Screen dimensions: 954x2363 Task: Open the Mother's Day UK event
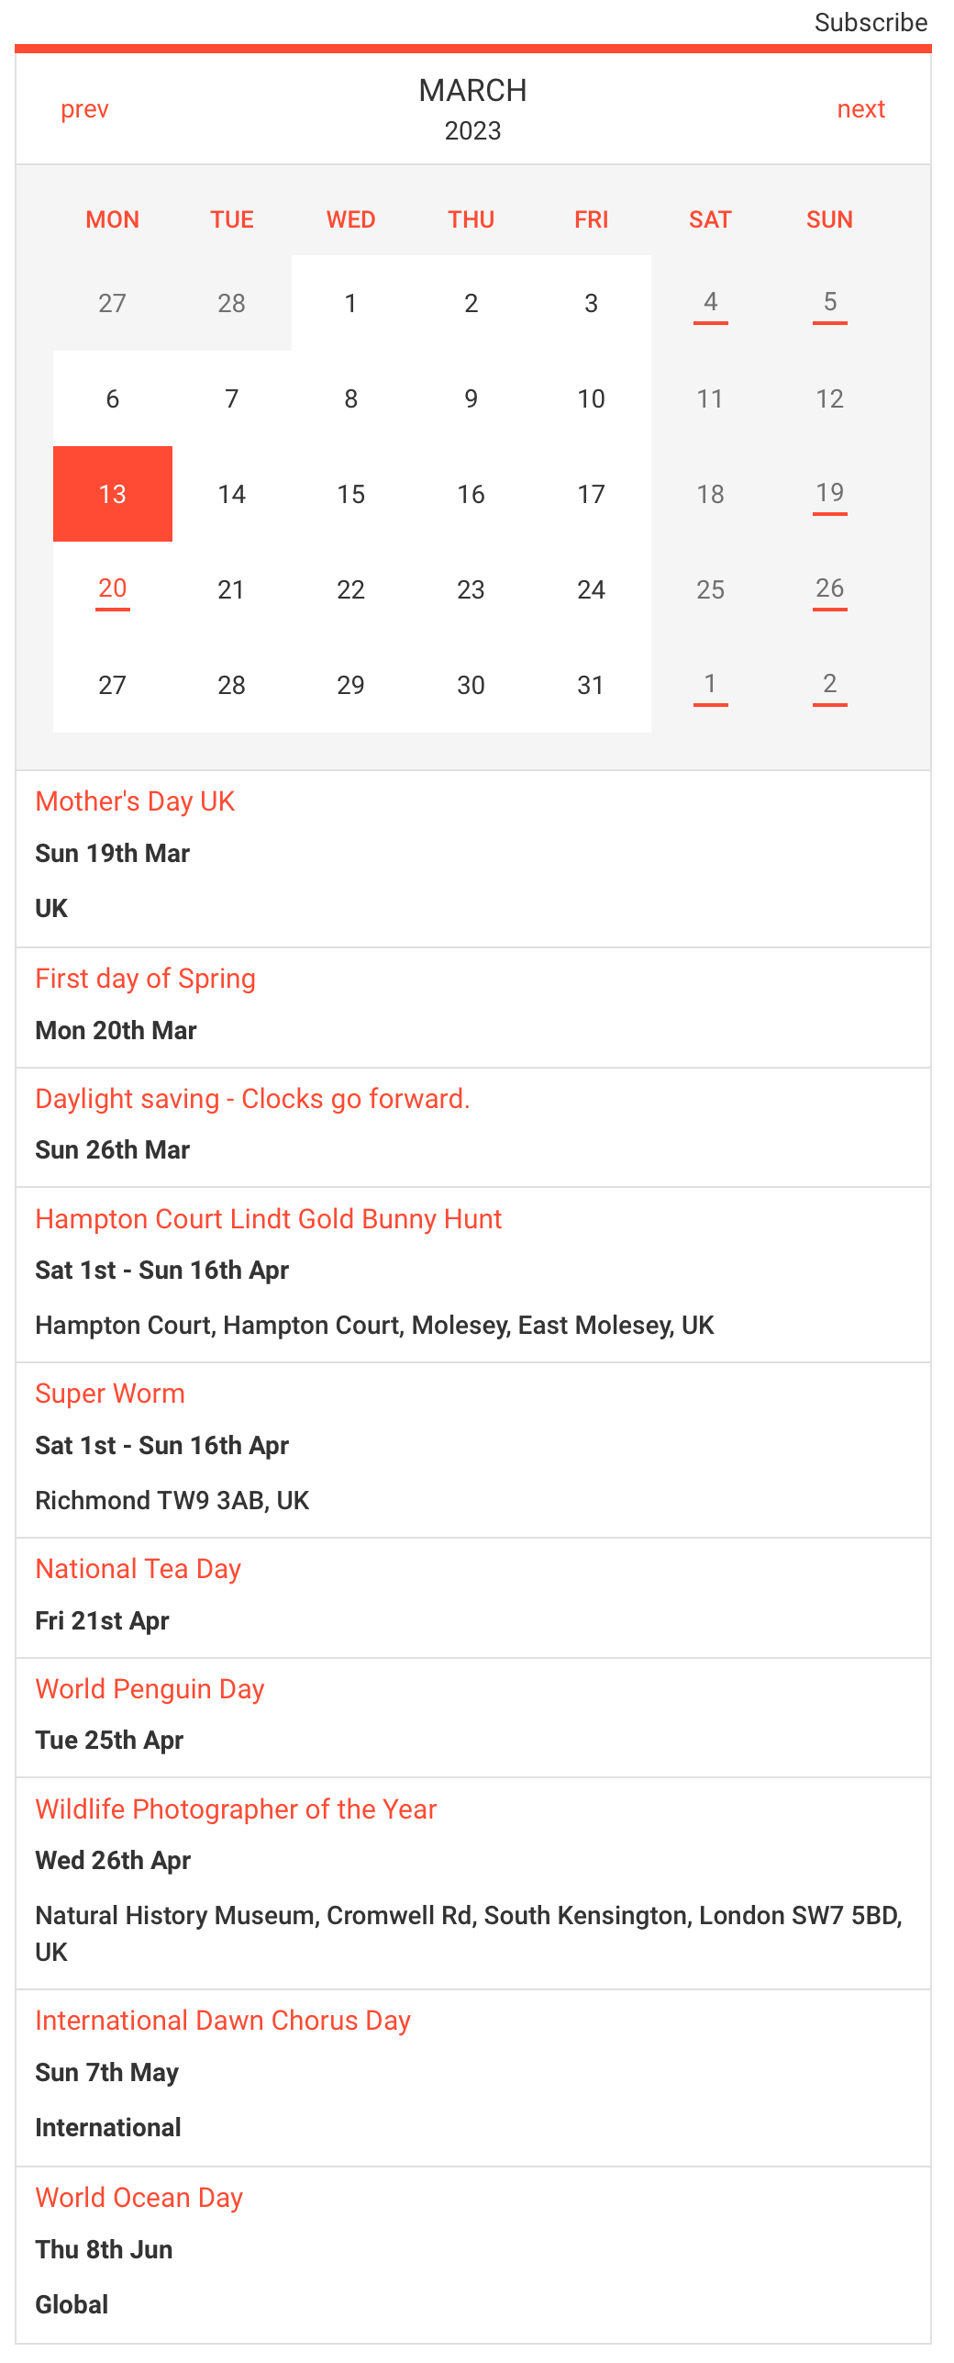click(135, 801)
